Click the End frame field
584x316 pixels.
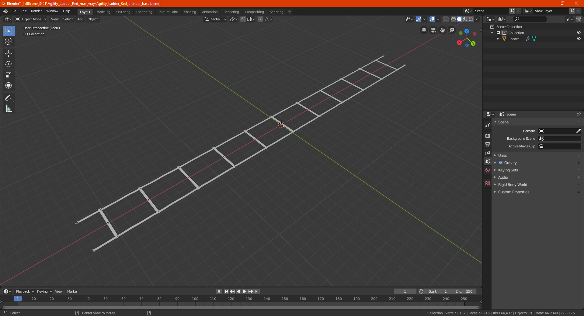point(464,291)
